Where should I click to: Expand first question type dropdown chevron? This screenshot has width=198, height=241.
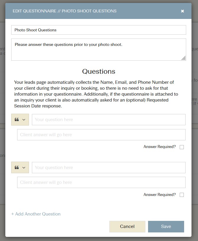[24, 120]
